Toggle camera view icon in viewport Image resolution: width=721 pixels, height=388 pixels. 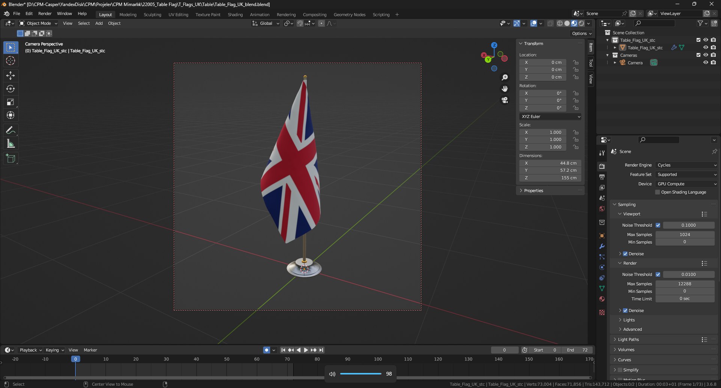[x=505, y=100]
